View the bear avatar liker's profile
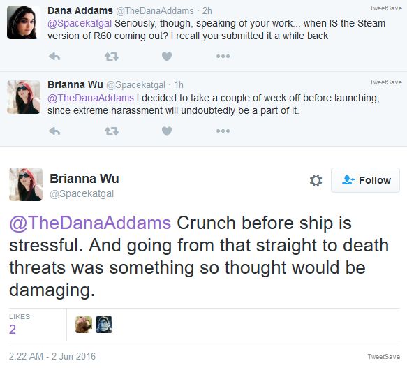The height and width of the screenshot is (368, 407). pyautogui.click(x=84, y=325)
